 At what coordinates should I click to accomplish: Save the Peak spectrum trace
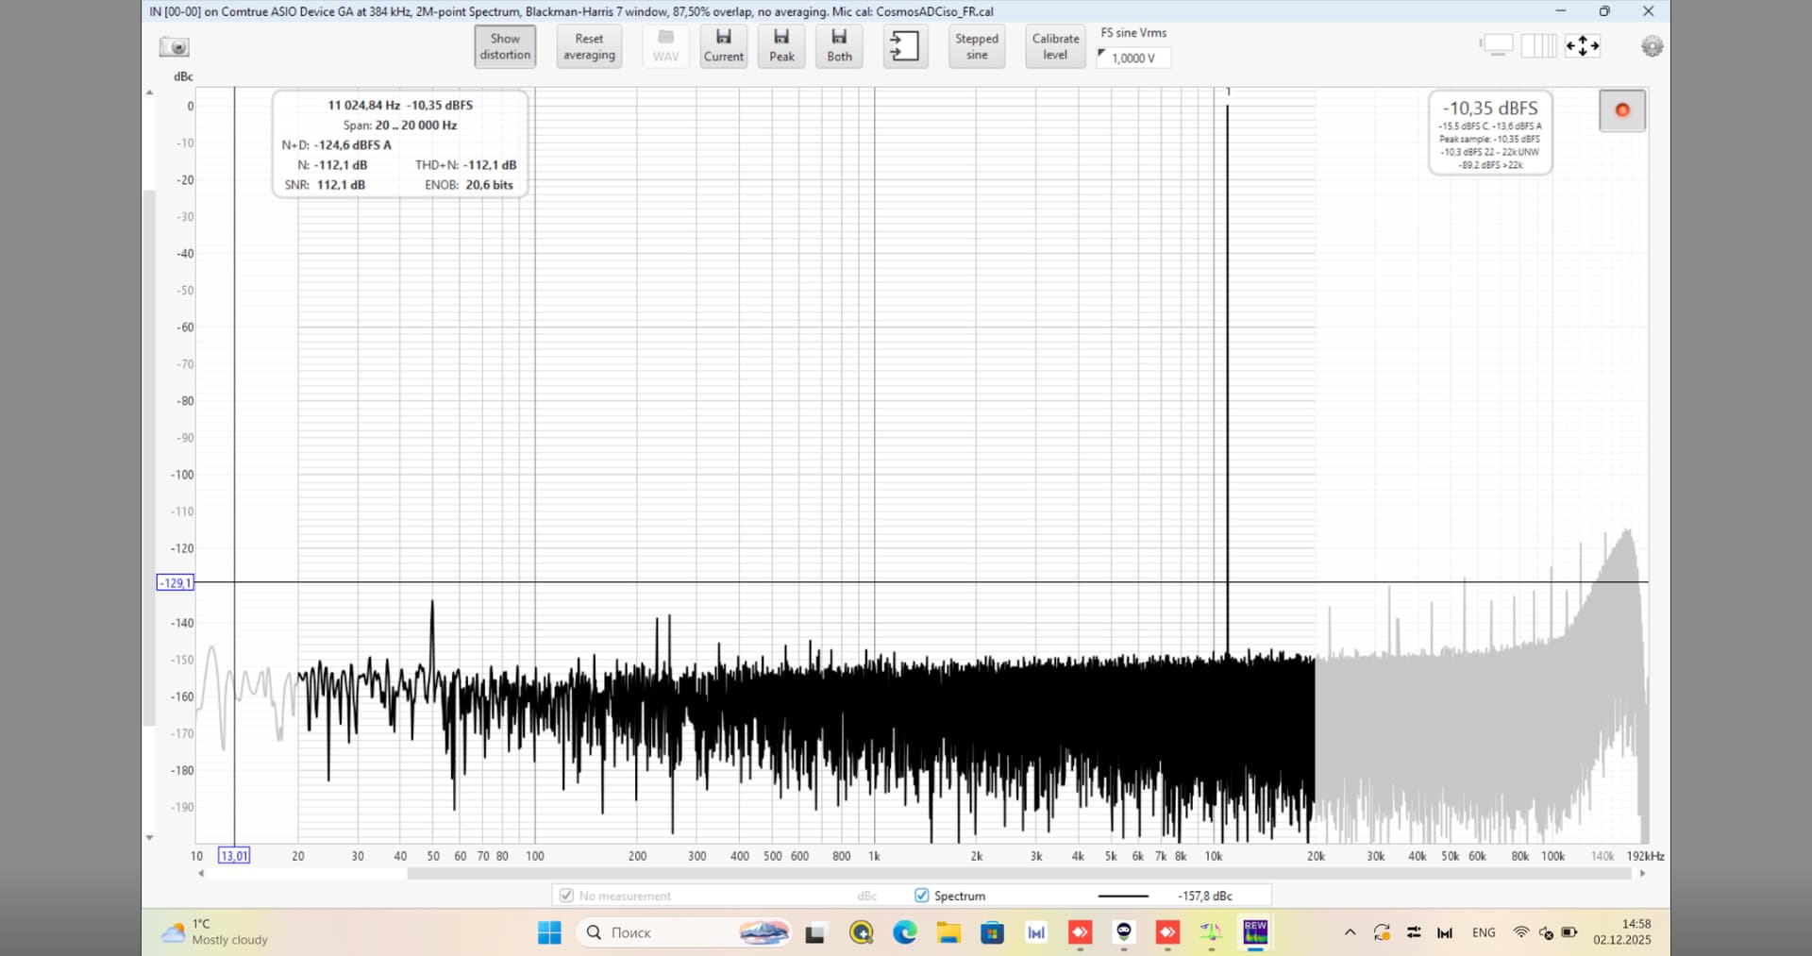(781, 46)
